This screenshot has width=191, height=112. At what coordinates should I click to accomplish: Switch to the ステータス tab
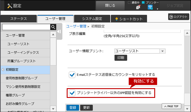point(19,19)
